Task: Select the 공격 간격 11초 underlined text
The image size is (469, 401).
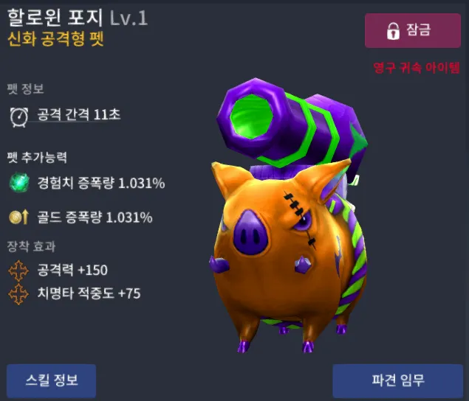Action: coord(79,115)
